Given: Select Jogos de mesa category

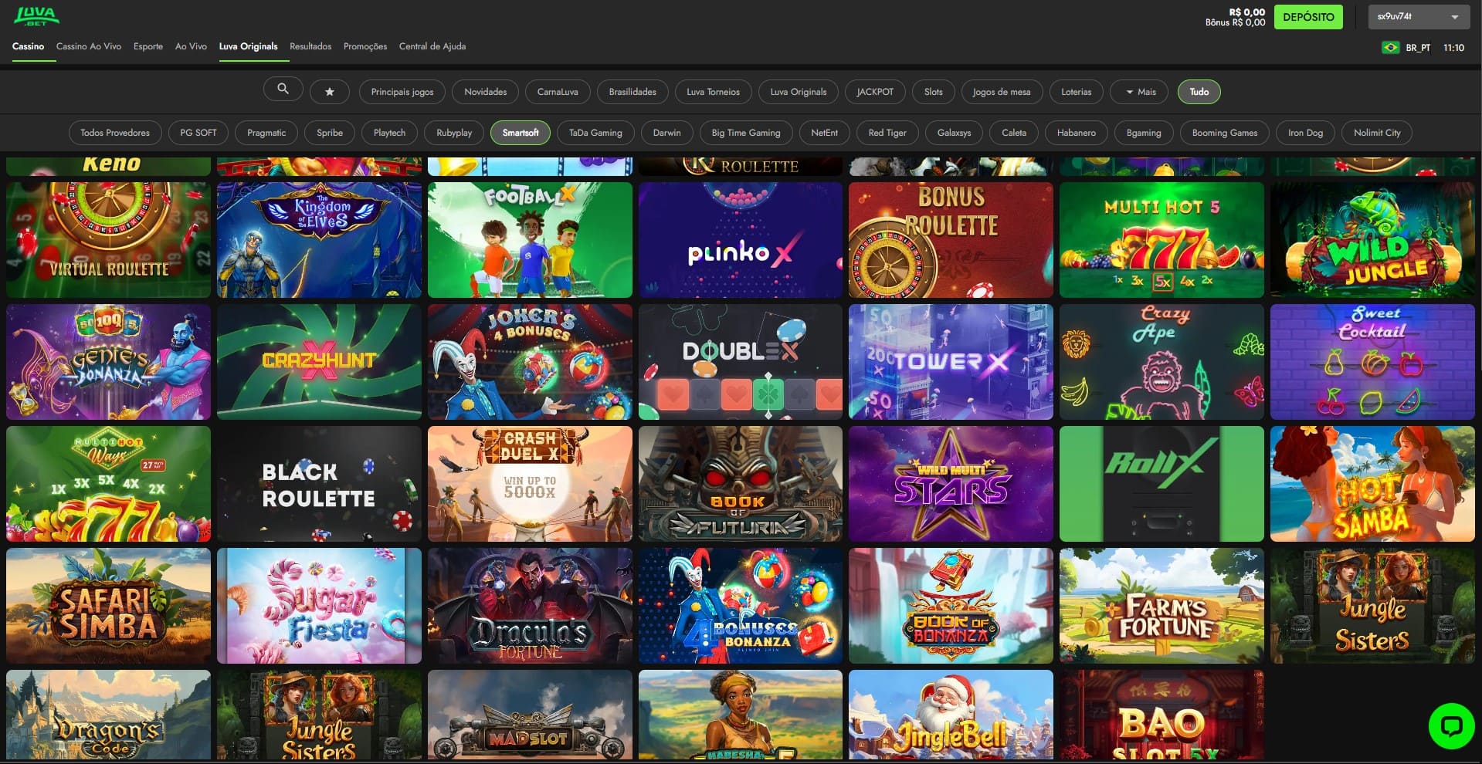Looking at the screenshot, I should click(1002, 92).
